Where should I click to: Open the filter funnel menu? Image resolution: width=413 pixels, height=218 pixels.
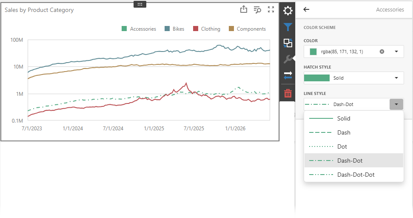tap(288, 27)
